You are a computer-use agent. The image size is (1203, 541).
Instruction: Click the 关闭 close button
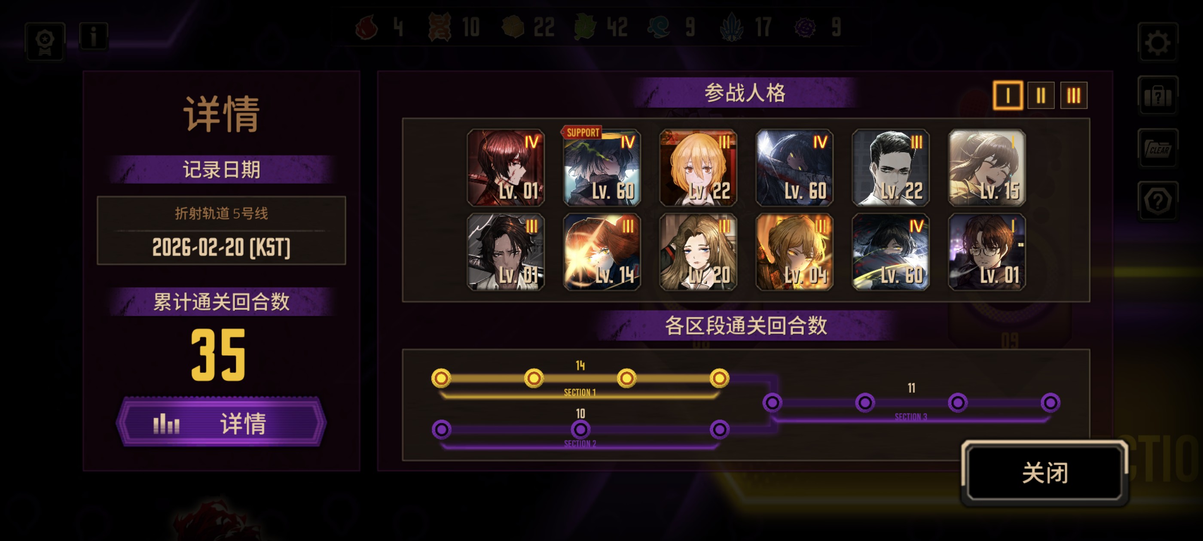pos(1045,473)
